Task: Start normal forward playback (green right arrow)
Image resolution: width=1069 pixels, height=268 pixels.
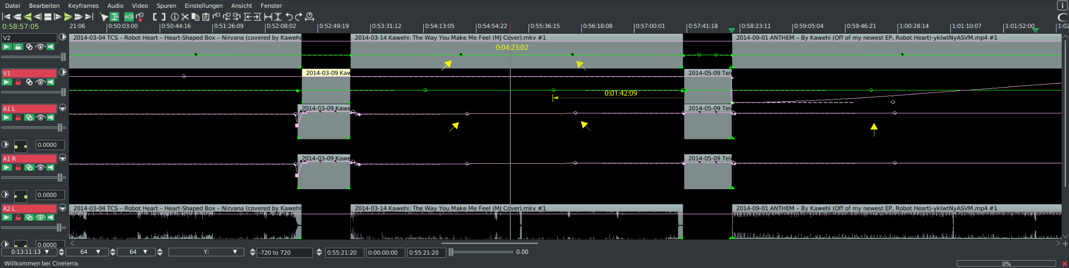Action: click(x=68, y=17)
